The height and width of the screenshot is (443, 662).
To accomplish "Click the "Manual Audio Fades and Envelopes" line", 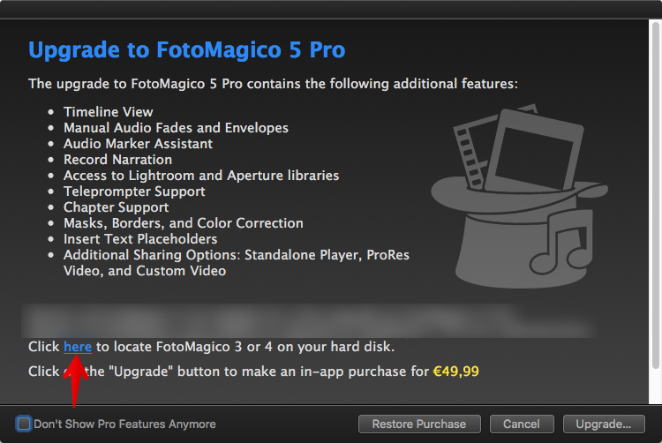I will point(176,128).
